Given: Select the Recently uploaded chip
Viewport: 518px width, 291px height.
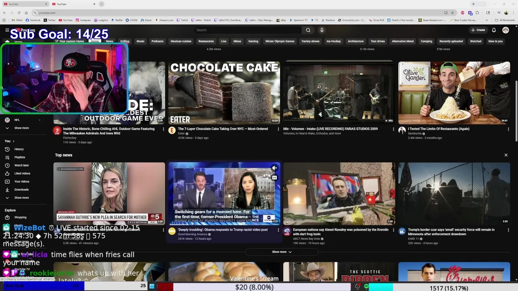Looking at the screenshot, I should point(451,41).
